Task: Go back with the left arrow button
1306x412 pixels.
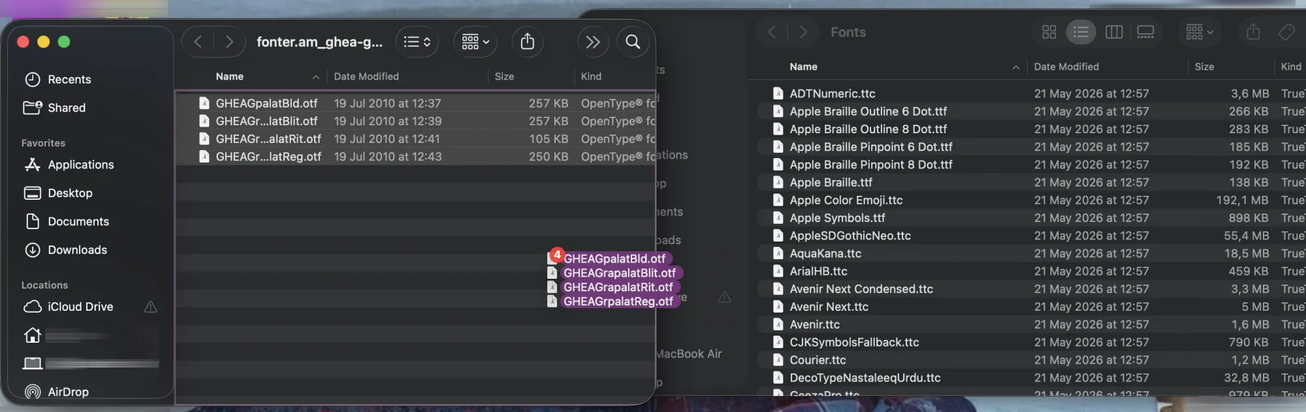Action: point(198,42)
